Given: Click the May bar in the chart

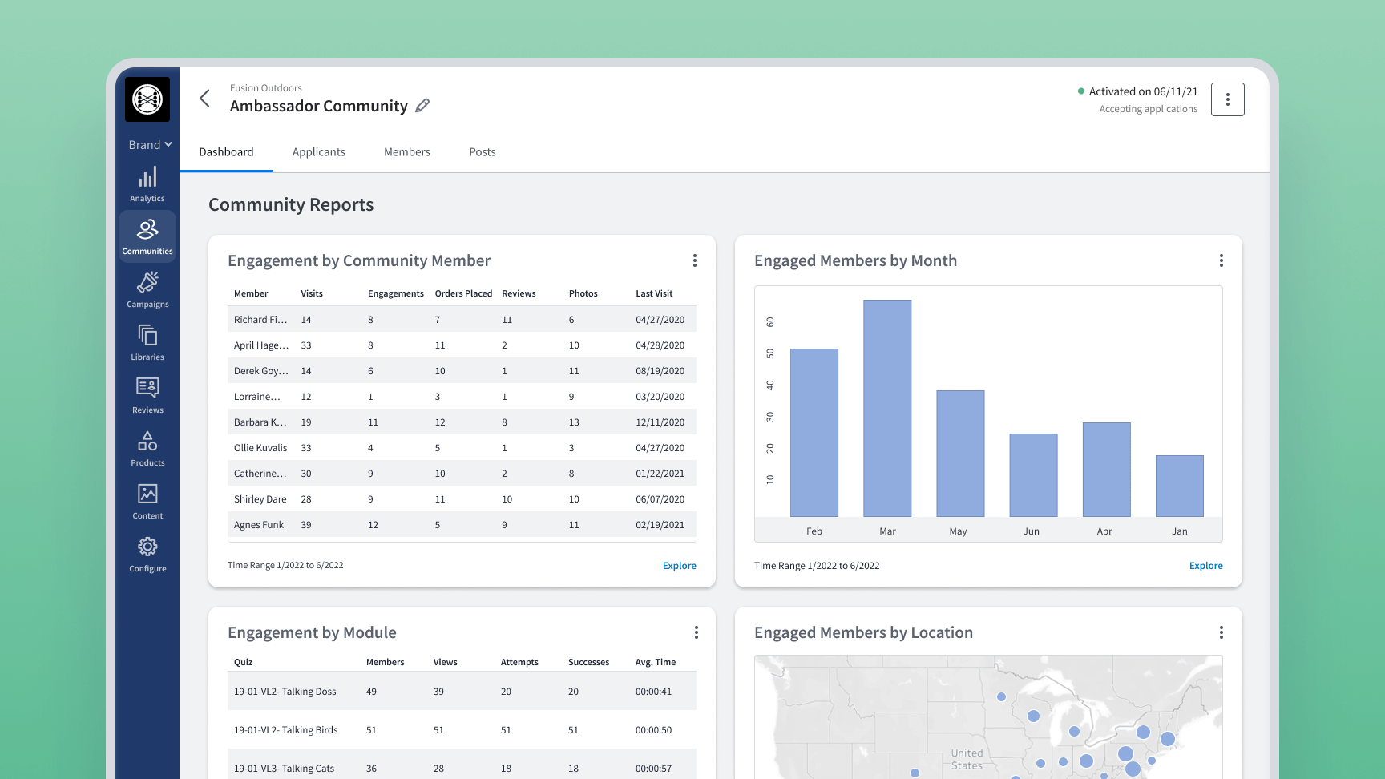Looking at the screenshot, I should click(x=960, y=454).
